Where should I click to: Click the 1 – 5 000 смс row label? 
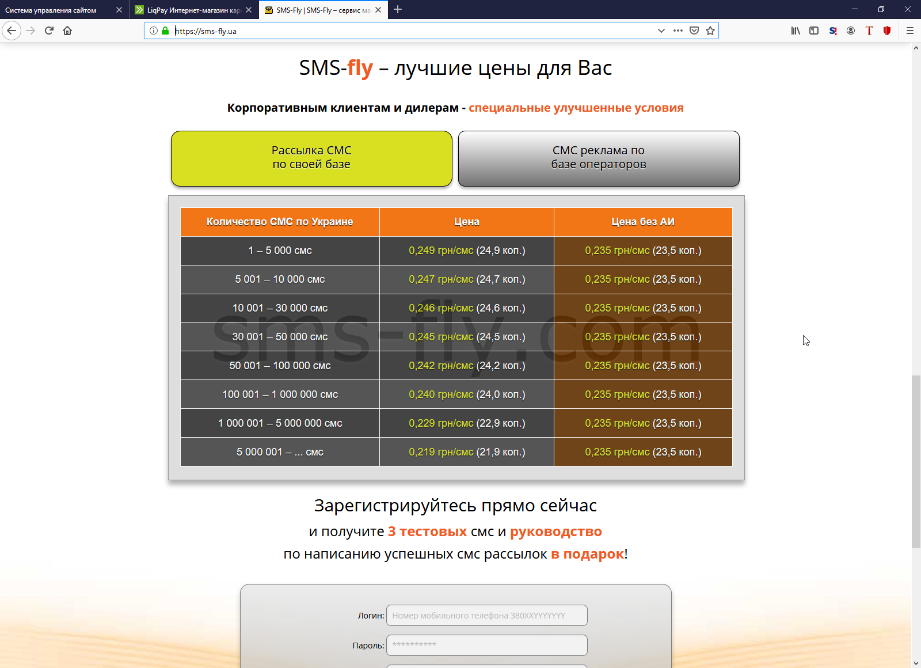280,251
